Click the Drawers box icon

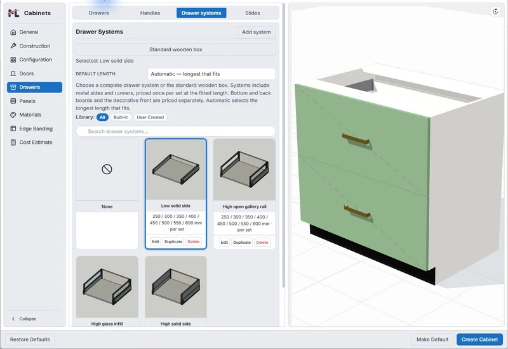tap(13, 87)
